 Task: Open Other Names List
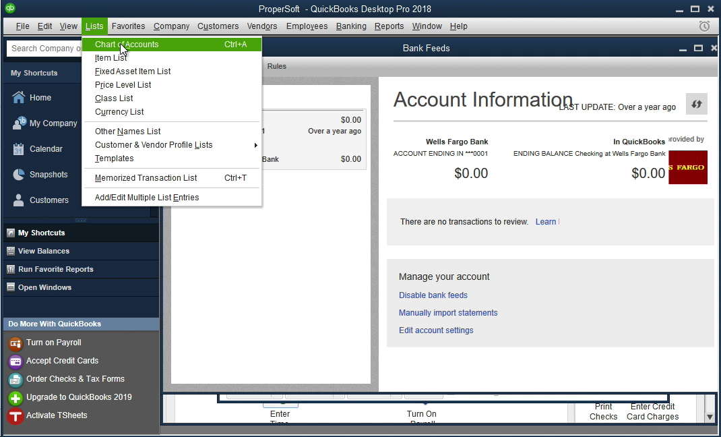pyautogui.click(x=172, y=132)
